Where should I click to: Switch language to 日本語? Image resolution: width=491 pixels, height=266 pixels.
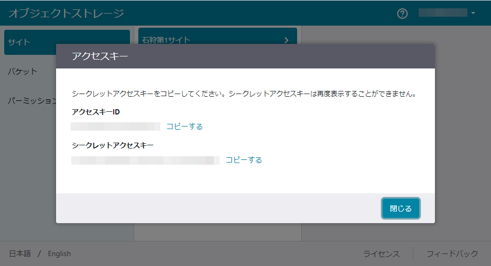coord(20,253)
